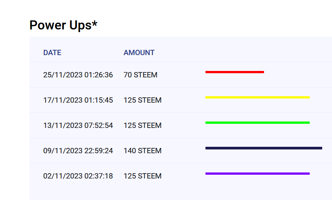332x200 pixels.
Task: Click the DATE column header
Action: point(52,53)
